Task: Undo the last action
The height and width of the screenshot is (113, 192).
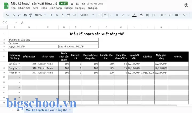Action: tap(14, 15)
